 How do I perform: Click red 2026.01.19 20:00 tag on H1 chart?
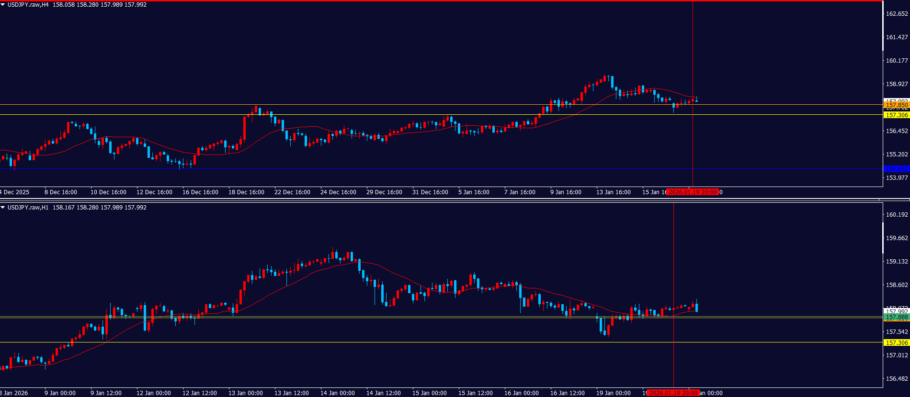673,393
